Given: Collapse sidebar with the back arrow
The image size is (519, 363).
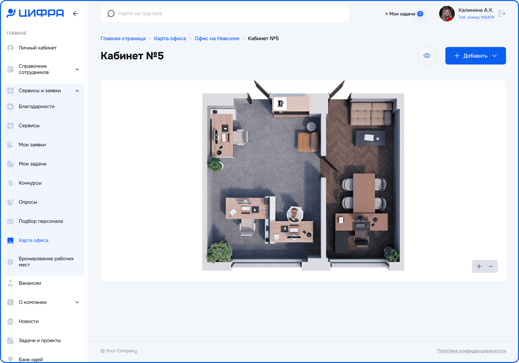Looking at the screenshot, I should coord(76,14).
